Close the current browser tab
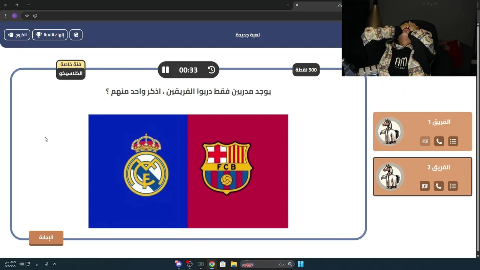 pos(297,5)
